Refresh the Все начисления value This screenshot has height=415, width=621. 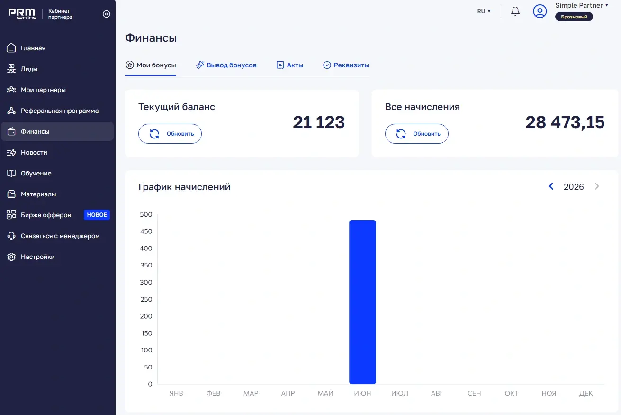click(x=417, y=134)
